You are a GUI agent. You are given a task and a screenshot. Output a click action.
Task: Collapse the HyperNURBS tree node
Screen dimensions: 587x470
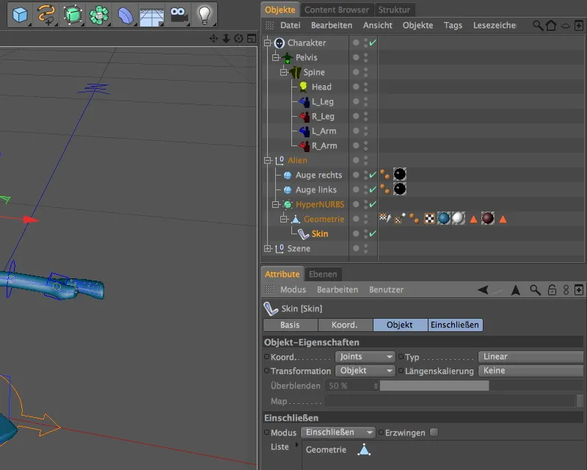click(x=276, y=204)
